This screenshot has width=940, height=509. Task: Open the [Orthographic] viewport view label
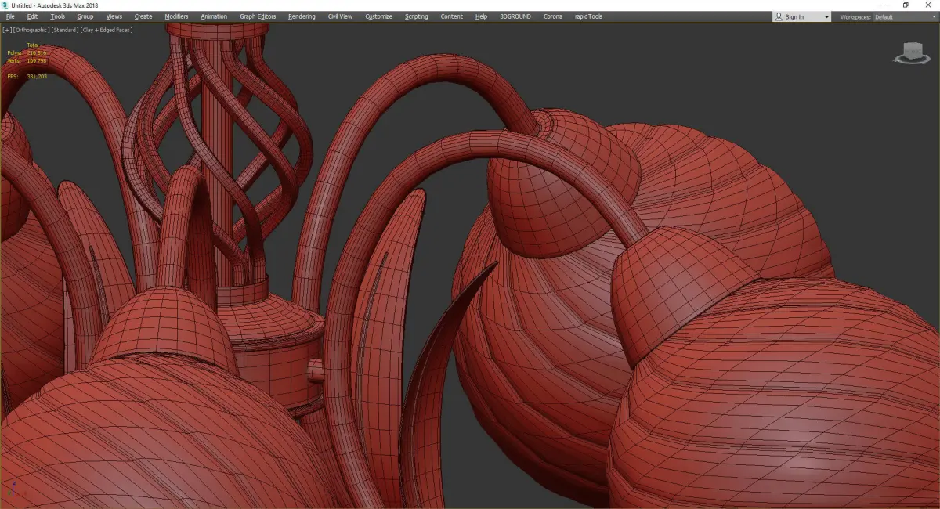click(31, 30)
